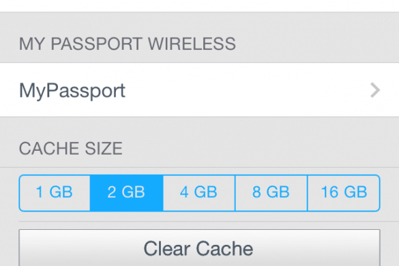
Task: Click the CACHE SIZE section label
Action: [x=71, y=149]
